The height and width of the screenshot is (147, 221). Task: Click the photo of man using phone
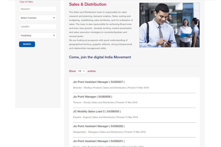pos(169,25)
